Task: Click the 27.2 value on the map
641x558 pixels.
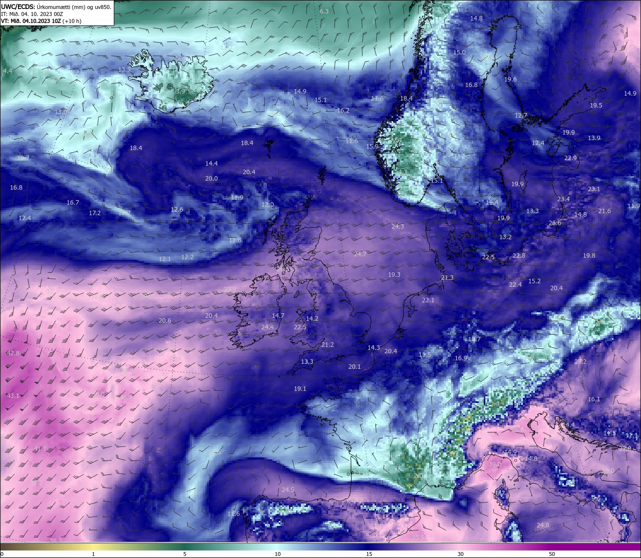Action: coord(580,361)
